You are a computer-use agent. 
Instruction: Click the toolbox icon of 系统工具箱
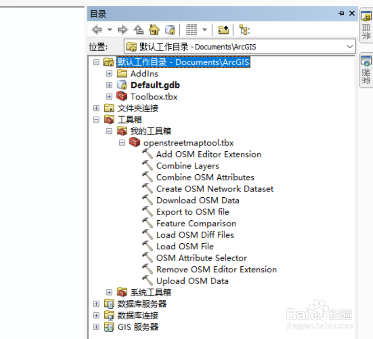pyautogui.click(x=122, y=292)
